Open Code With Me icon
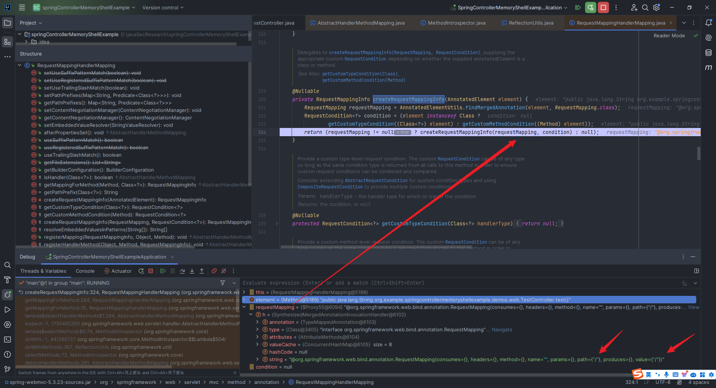This screenshot has width=716, height=388. pos(634,7)
